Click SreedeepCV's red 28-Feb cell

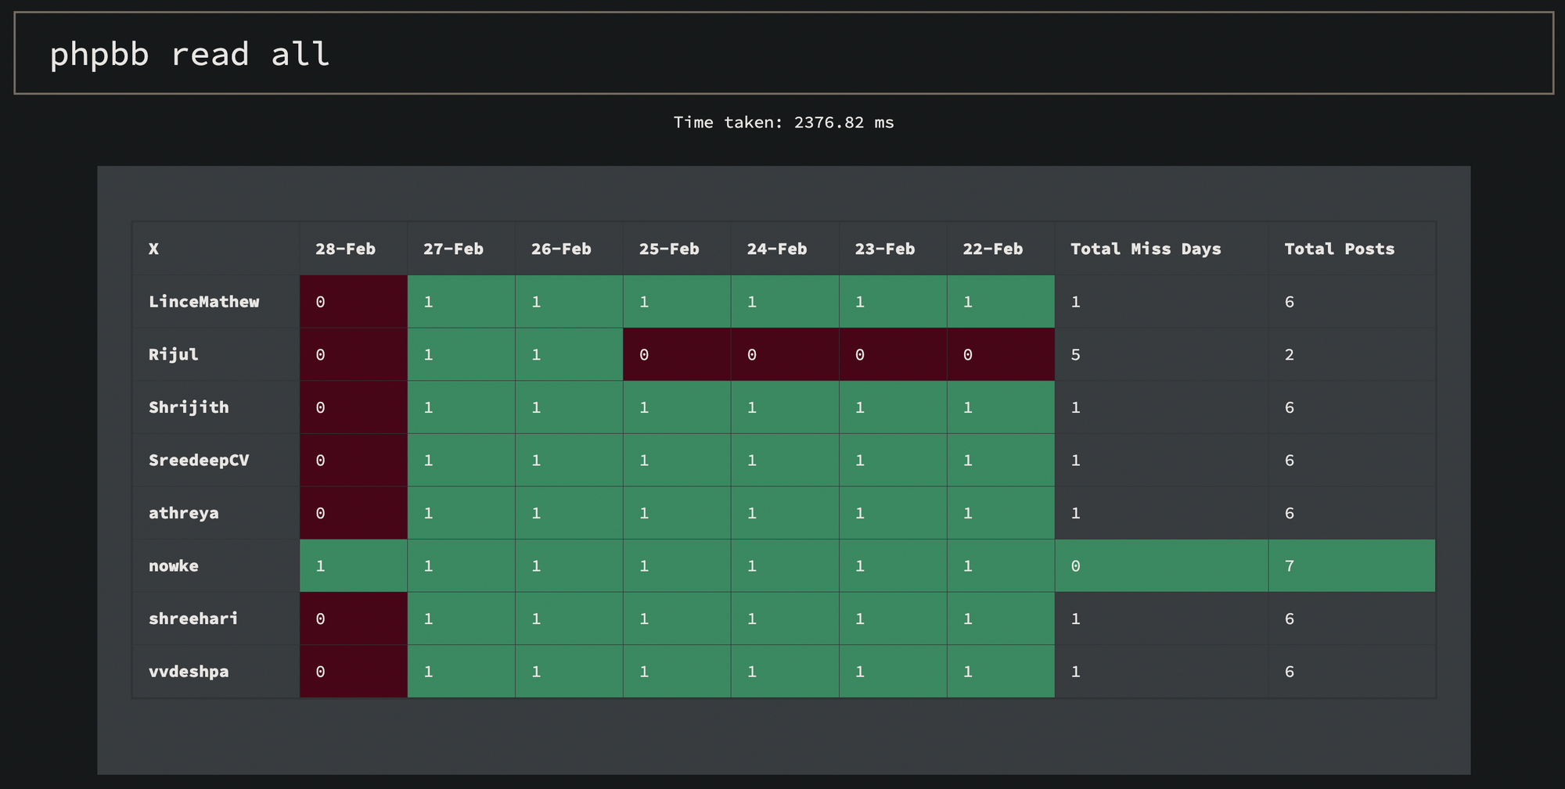click(354, 461)
